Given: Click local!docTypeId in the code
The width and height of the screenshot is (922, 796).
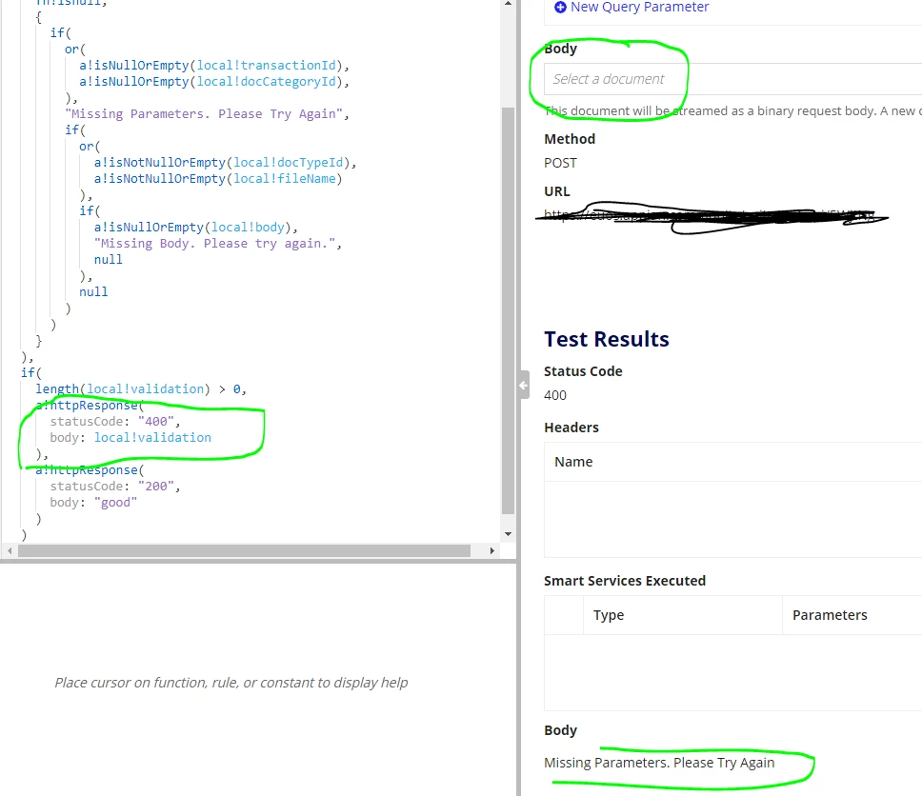Looking at the screenshot, I should point(288,162).
